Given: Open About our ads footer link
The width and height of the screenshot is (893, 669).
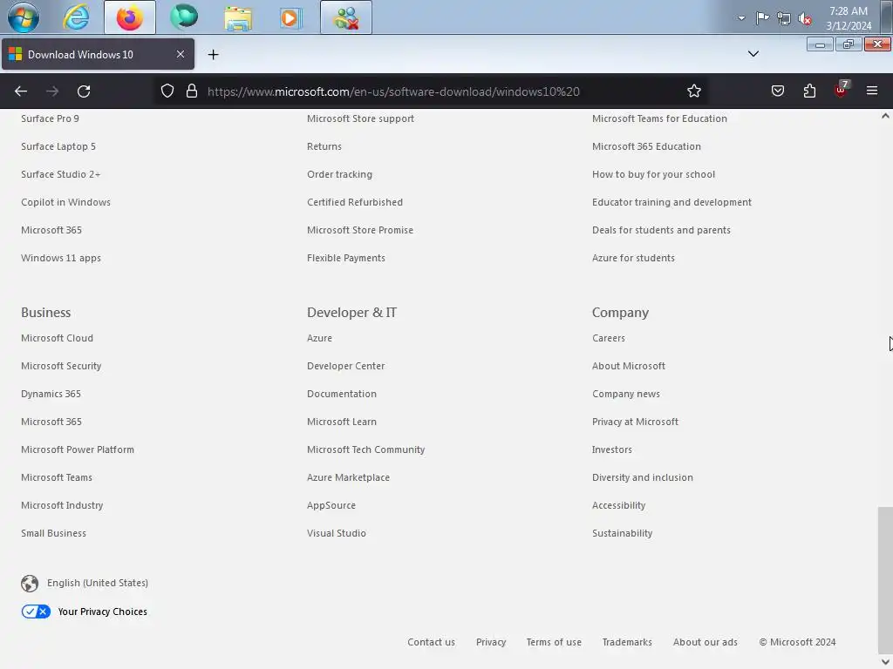Looking at the screenshot, I should (705, 642).
